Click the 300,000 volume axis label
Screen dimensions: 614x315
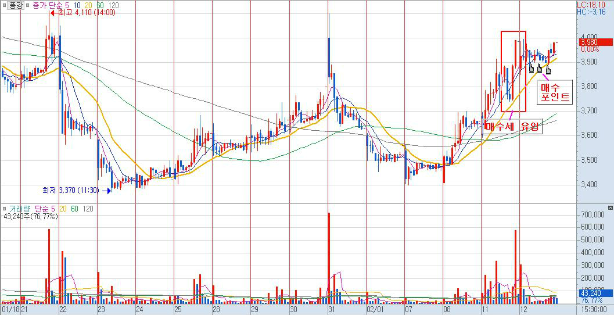tap(594, 265)
